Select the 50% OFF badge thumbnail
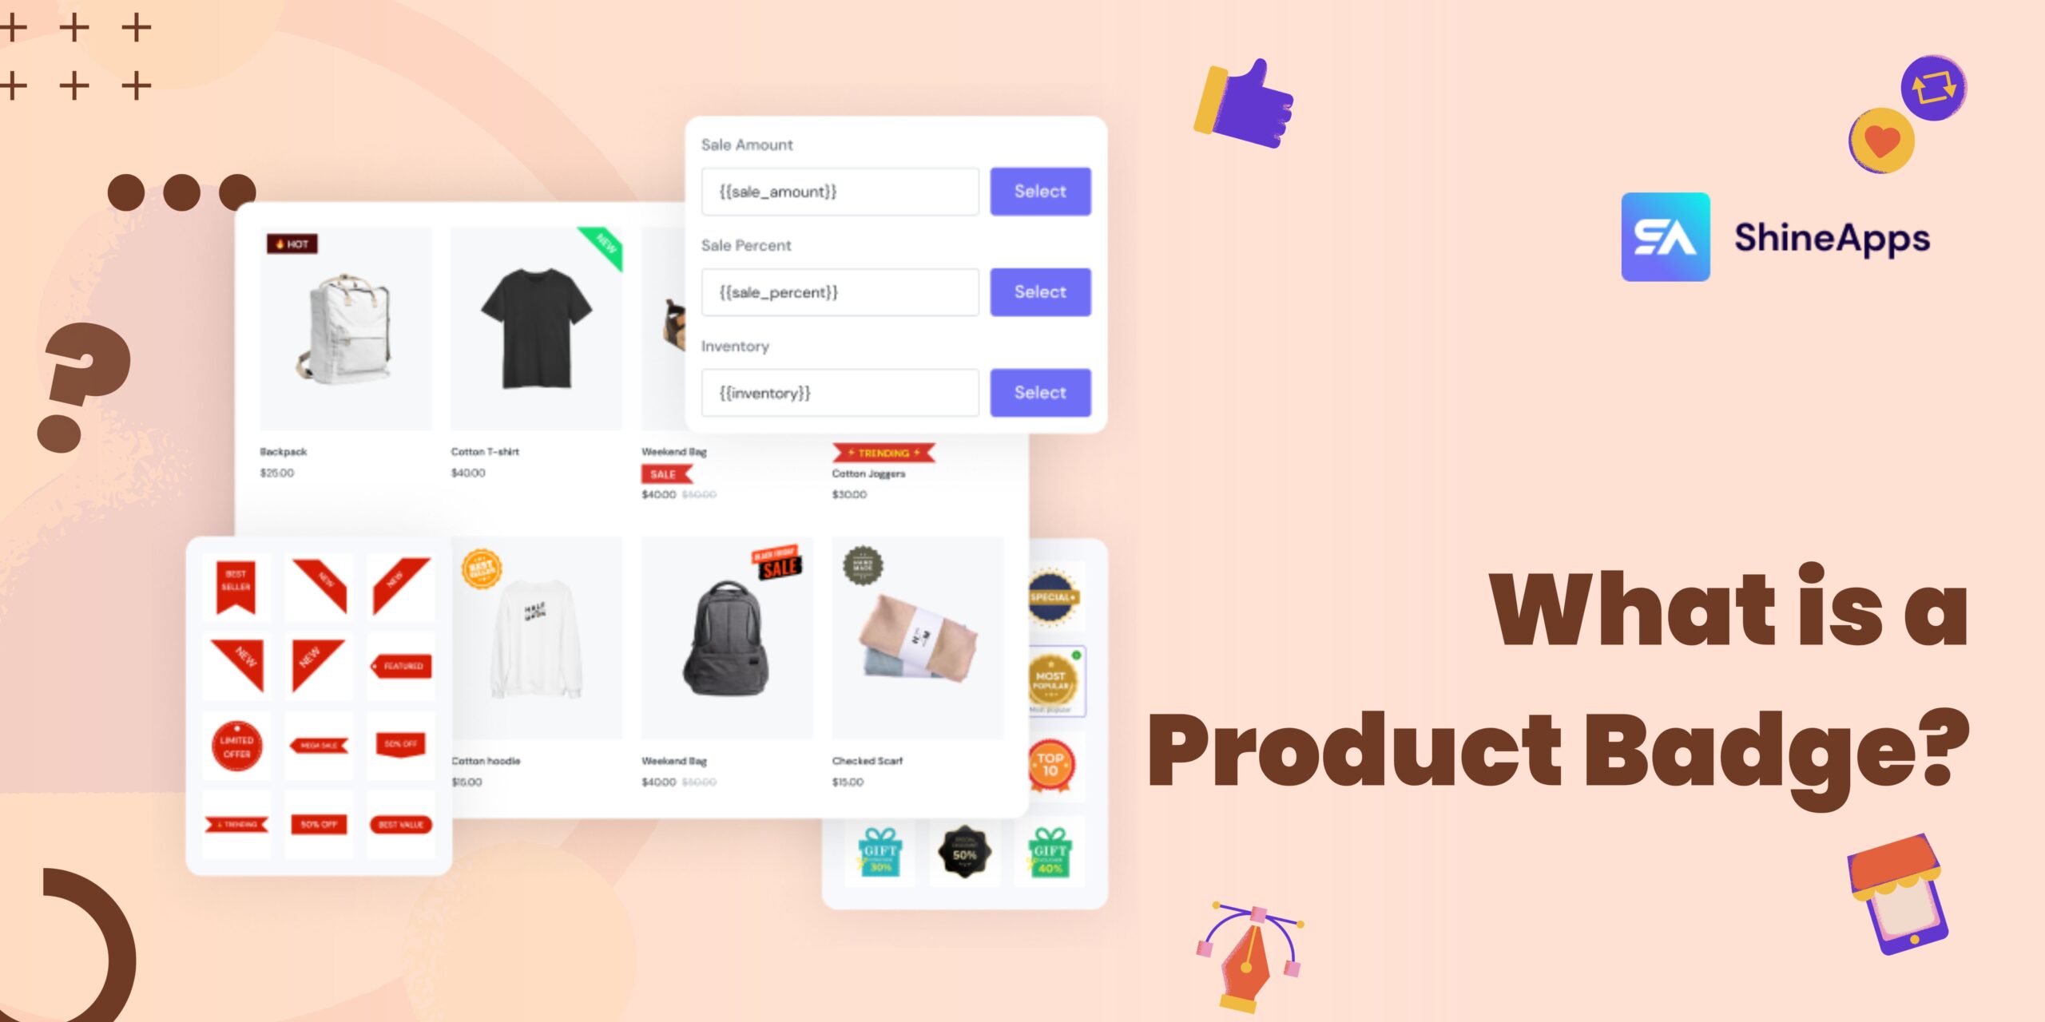The width and height of the screenshot is (2045, 1022). (x=402, y=746)
